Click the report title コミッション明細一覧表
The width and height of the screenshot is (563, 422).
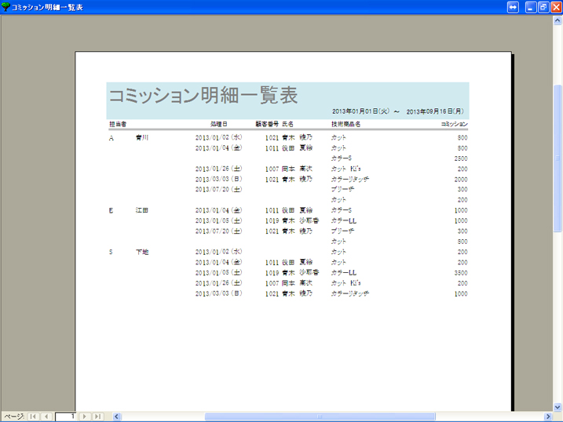point(203,96)
